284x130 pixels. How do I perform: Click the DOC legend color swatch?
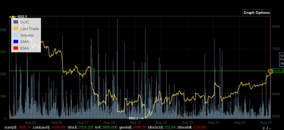point(16,22)
